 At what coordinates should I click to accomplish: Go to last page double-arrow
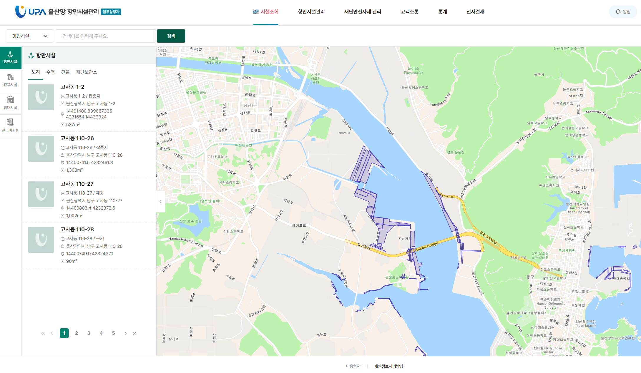(135, 333)
